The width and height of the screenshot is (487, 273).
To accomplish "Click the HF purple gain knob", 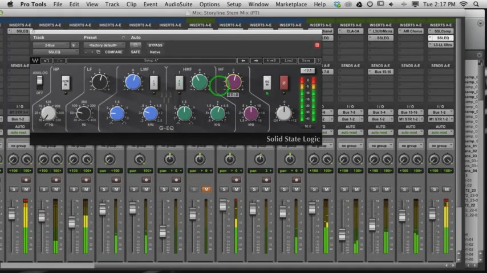I will (234, 82).
